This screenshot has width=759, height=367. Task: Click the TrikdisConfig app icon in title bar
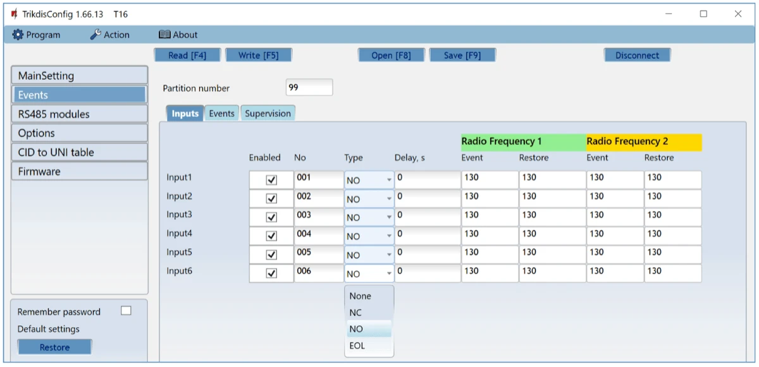14,14
